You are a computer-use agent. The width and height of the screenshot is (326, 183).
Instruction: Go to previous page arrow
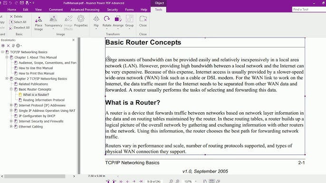[128, 181]
